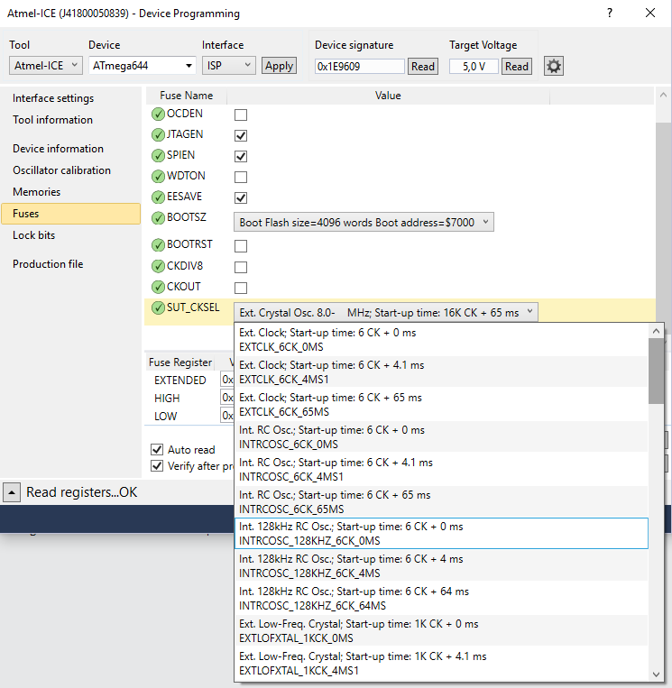The width and height of the screenshot is (672, 688).
Task: Click the Device signature field 0x1E9609
Action: (360, 66)
